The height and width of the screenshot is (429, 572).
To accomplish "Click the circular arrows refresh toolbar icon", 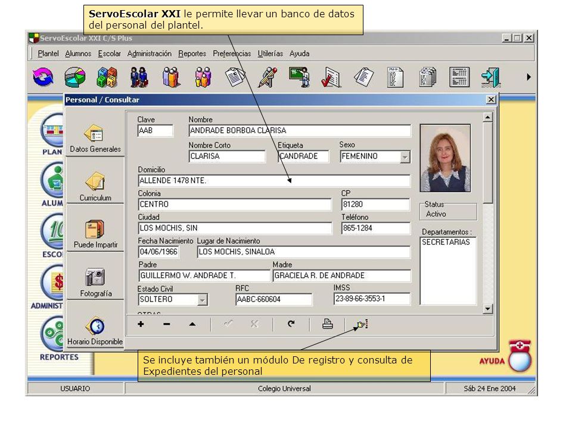I will tap(43, 77).
